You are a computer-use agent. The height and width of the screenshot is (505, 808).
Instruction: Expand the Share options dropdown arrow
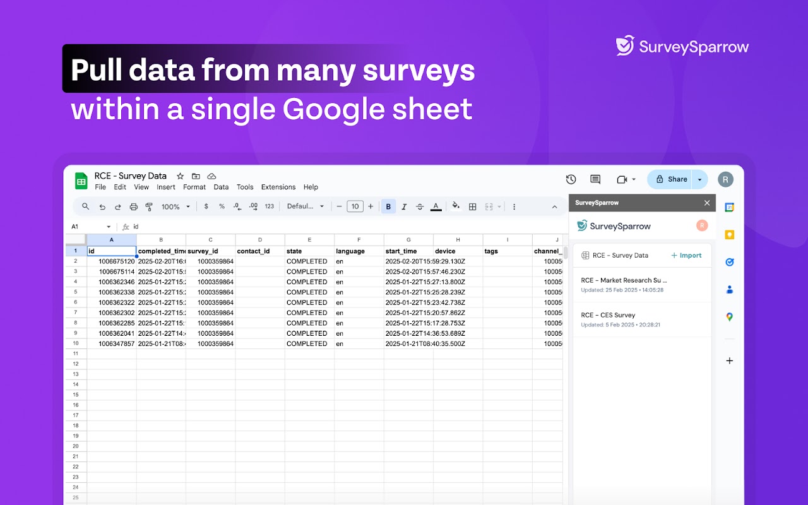point(700,179)
